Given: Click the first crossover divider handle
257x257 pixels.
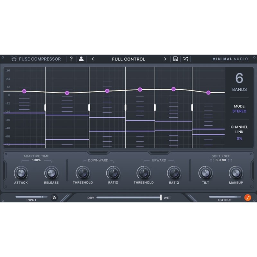Looking at the screenshot, I should (45, 107).
